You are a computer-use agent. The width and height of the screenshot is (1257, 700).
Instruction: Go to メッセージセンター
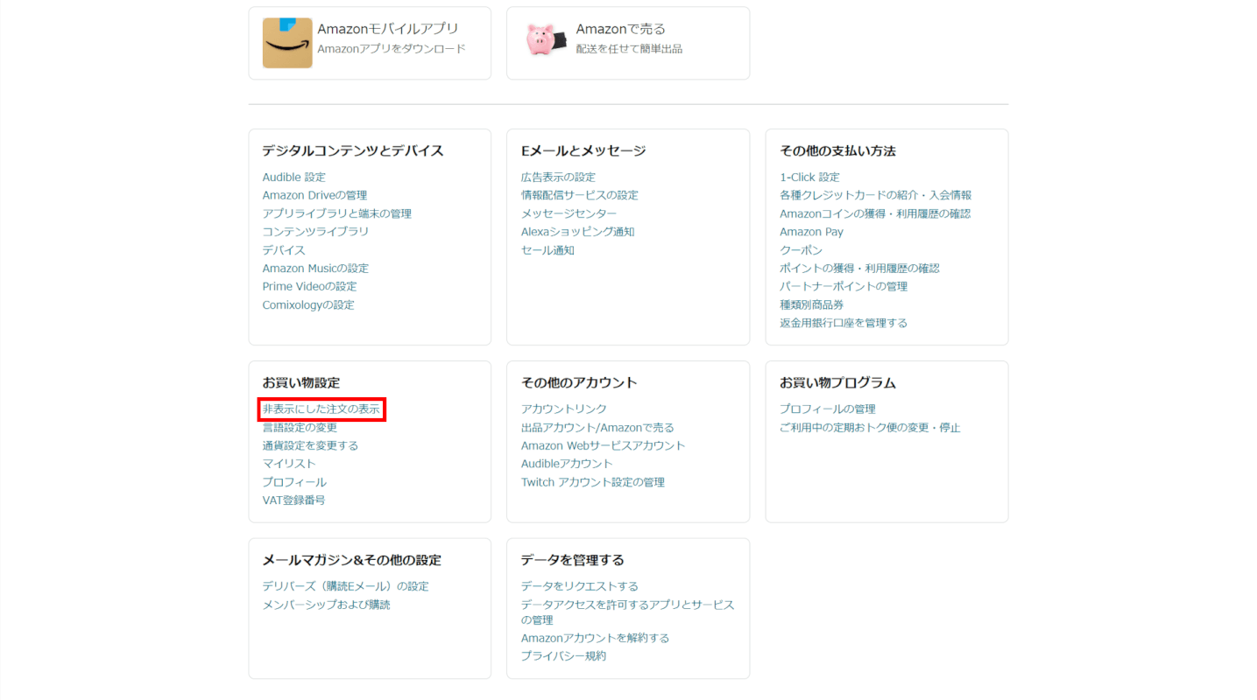569,213
